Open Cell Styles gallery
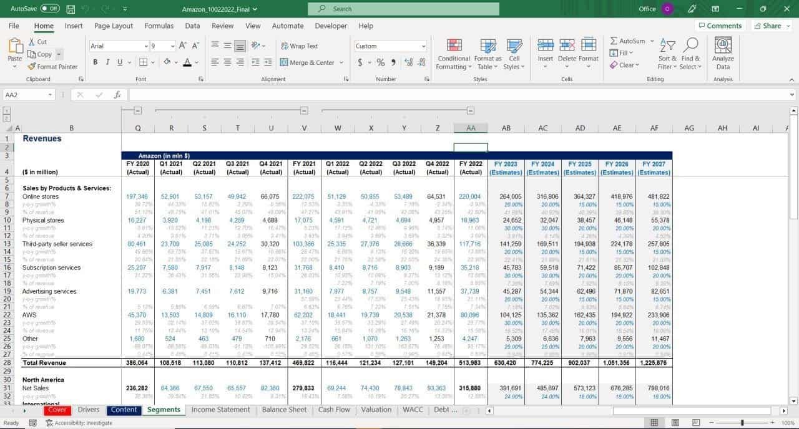 [x=514, y=54]
